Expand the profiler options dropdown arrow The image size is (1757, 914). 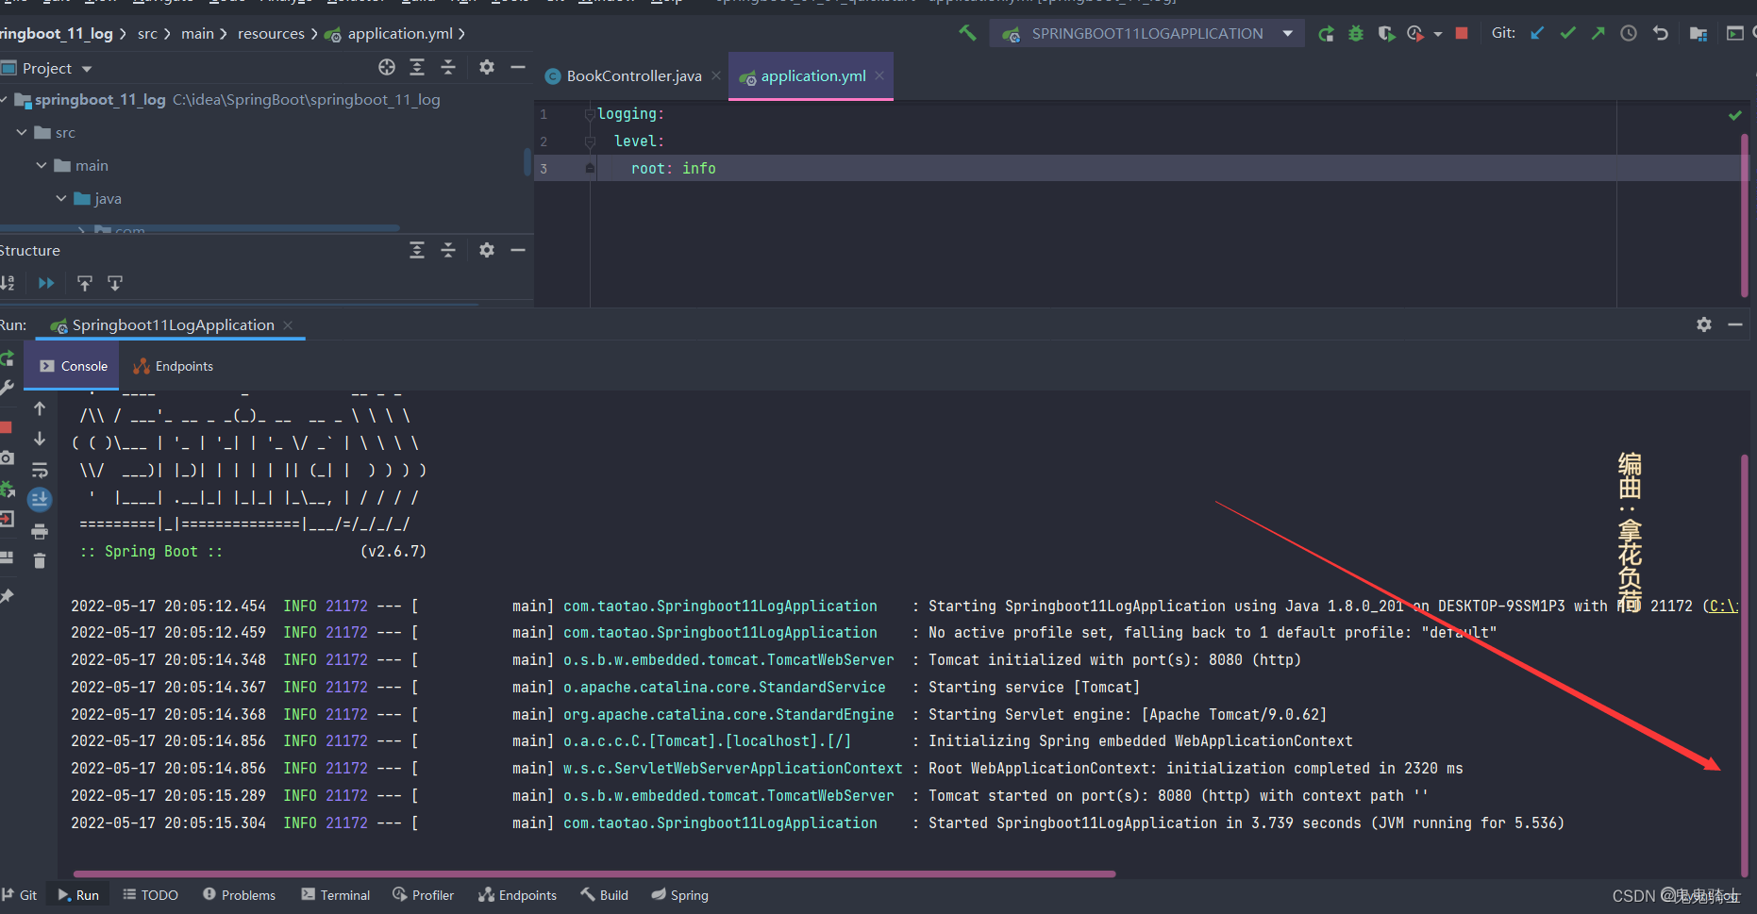pyautogui.click(x=1438, y=34)
